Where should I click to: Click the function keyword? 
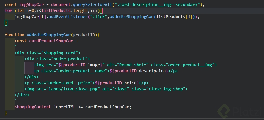click(x=15, y=35)
